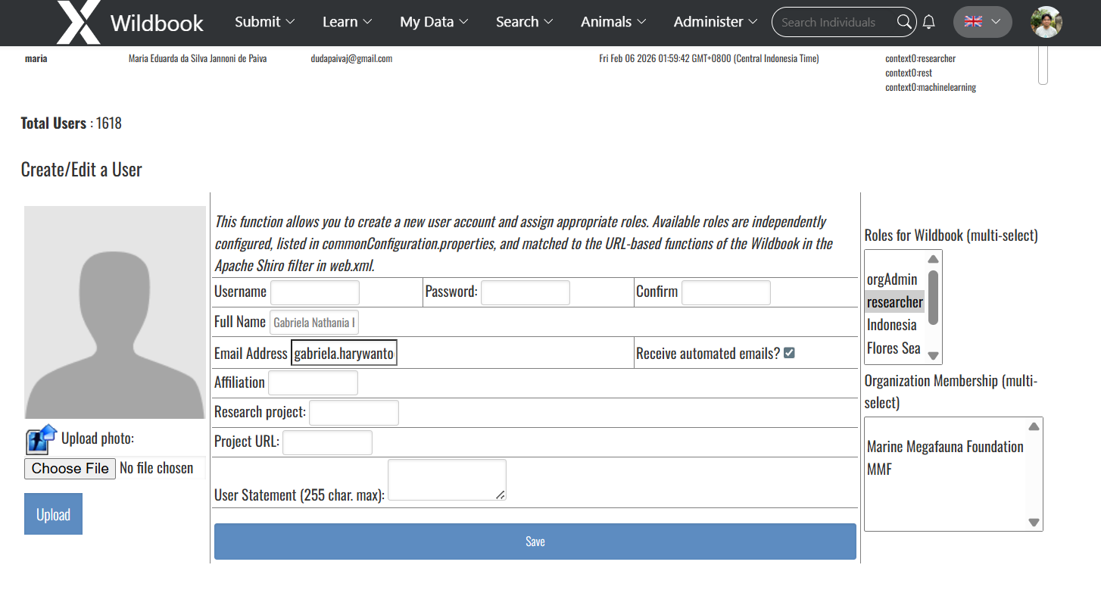Open the user profile avatar

[x=1046, y=22]
